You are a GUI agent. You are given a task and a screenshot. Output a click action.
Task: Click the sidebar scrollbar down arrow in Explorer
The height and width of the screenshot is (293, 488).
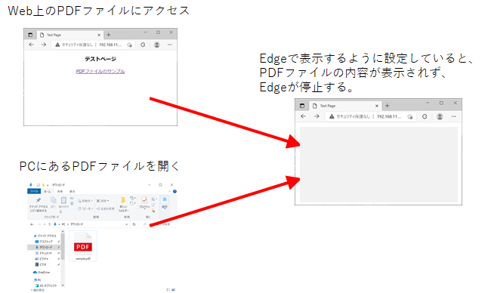pos(63,285)
